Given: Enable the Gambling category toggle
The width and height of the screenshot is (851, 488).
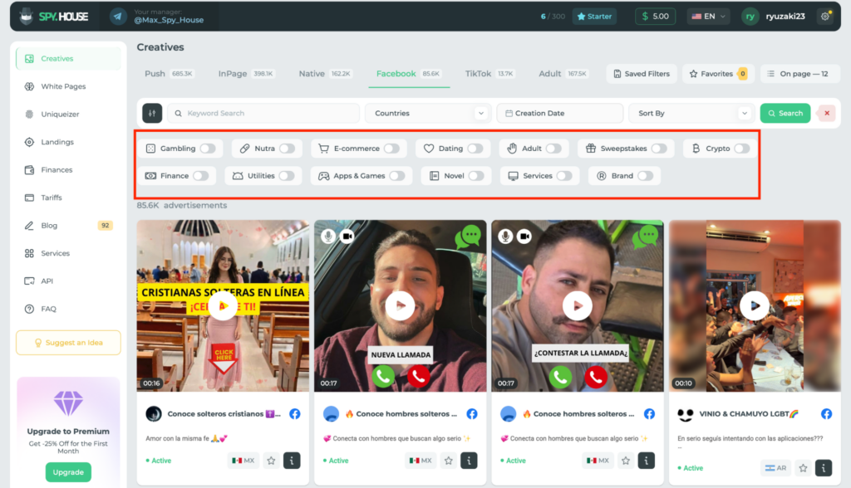Looking at the screenshot, I should 207,149.
